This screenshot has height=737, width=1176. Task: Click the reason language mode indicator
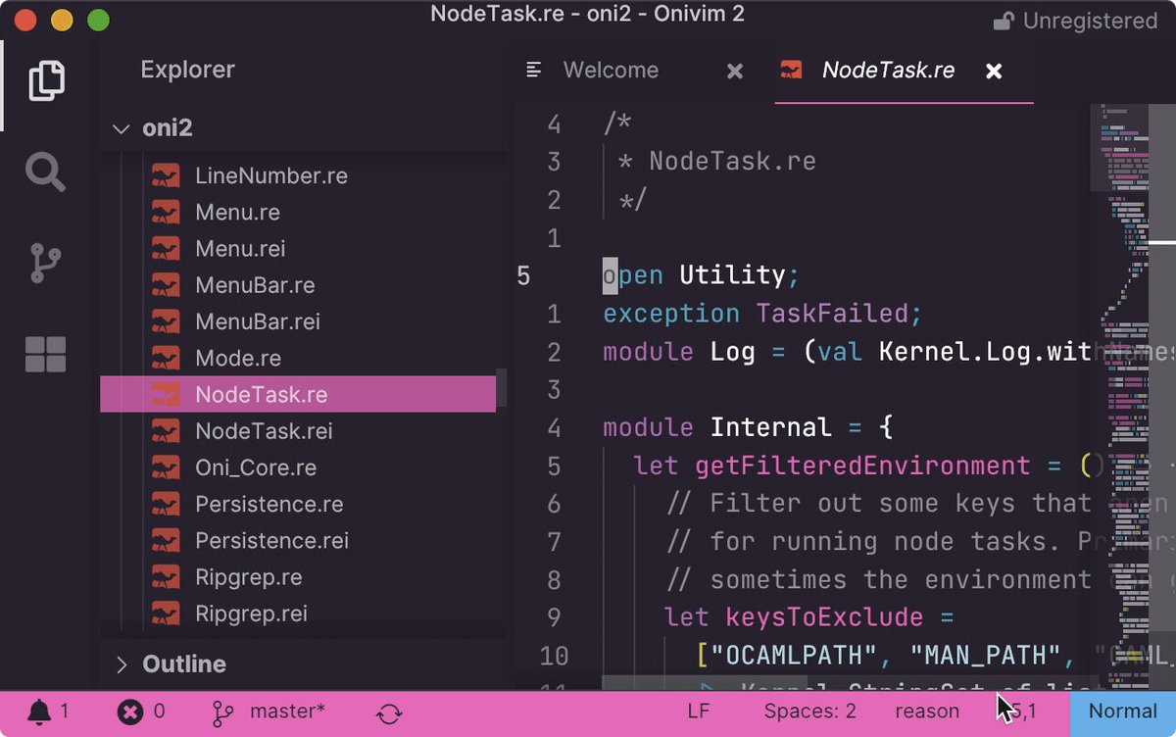[x=927, y=712]
